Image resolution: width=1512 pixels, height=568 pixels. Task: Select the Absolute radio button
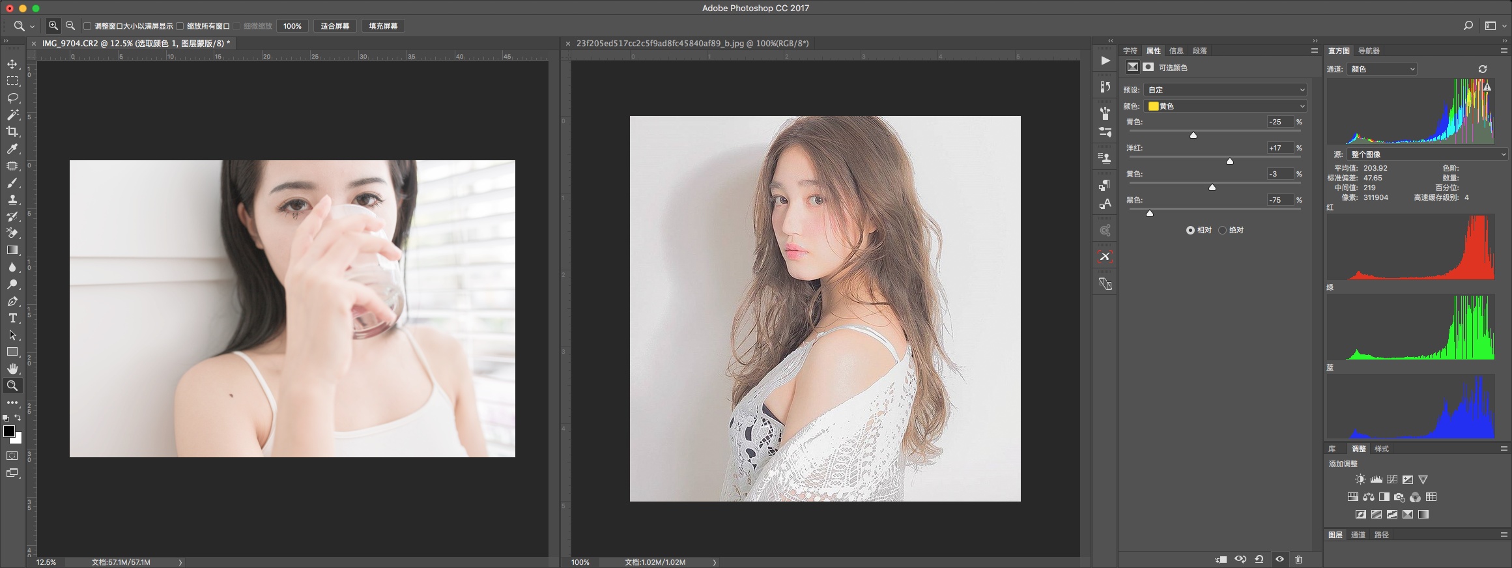tap(1222, 230)
